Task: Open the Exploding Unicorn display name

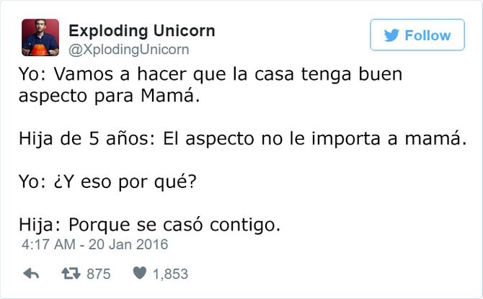Action: tap(142, 31)
